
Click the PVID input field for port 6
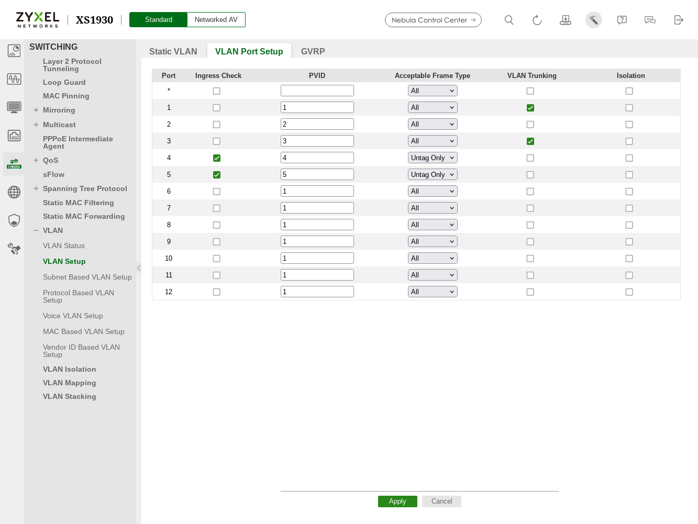click(x=317, y=191)
